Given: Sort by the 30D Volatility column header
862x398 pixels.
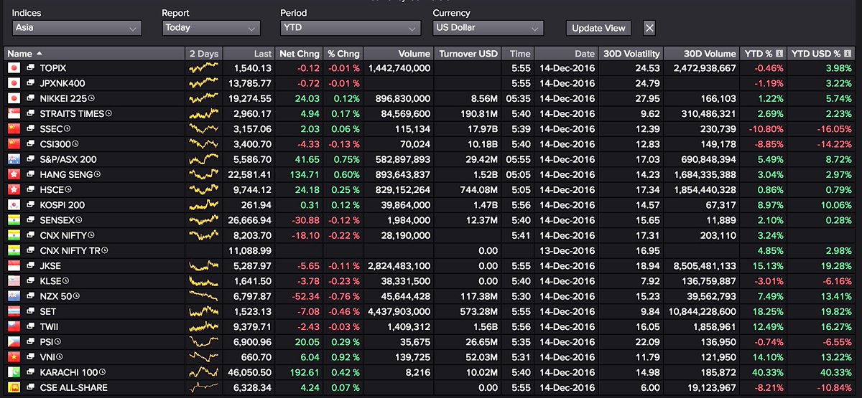Looking at the screenshot, I should pyautogui.click(x=631, y=54).
